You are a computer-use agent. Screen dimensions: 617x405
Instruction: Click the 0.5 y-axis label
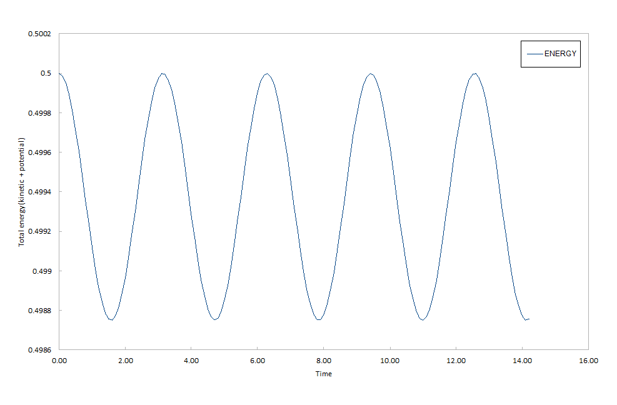[x=46, y=74]
